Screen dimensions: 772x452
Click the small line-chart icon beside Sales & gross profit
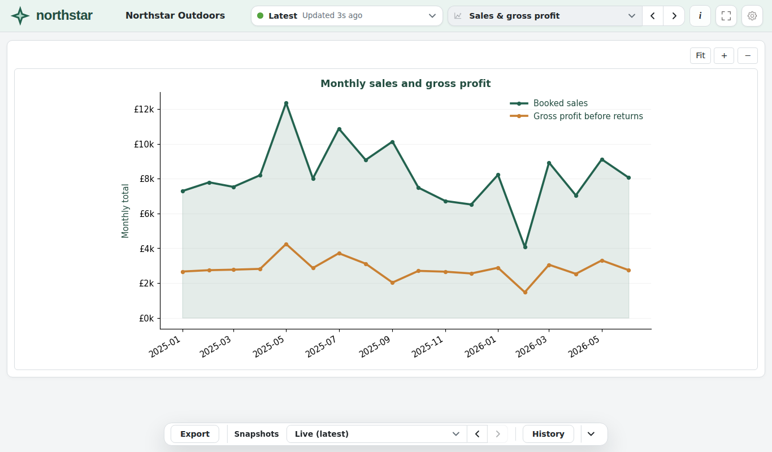coord(458,16)
